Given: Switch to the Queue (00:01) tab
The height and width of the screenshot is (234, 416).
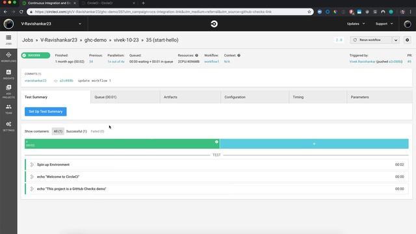Looking at the screenshot, I should 125,97.
